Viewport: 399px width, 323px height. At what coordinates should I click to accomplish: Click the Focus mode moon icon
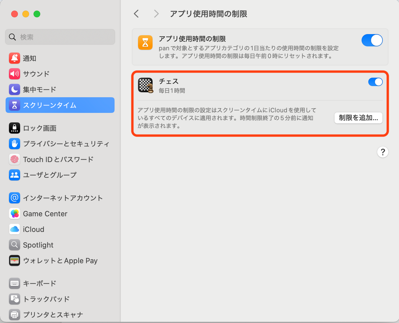(15, 89)
